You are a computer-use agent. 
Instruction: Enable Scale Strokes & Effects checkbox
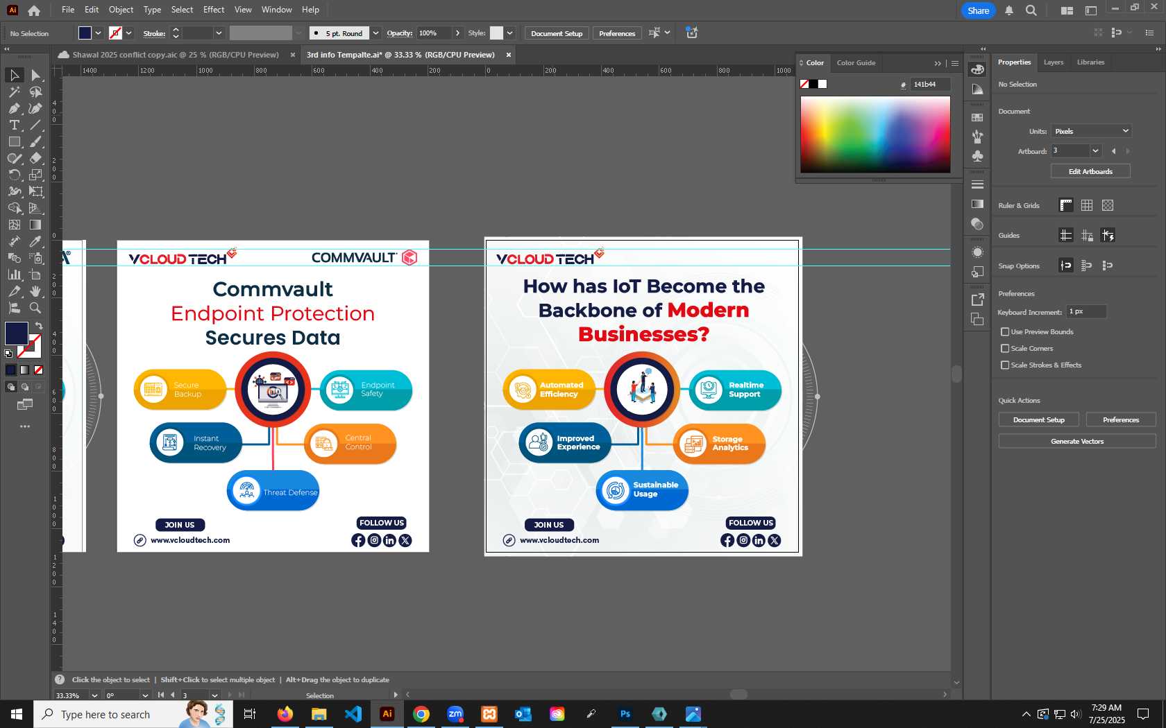1005,365
